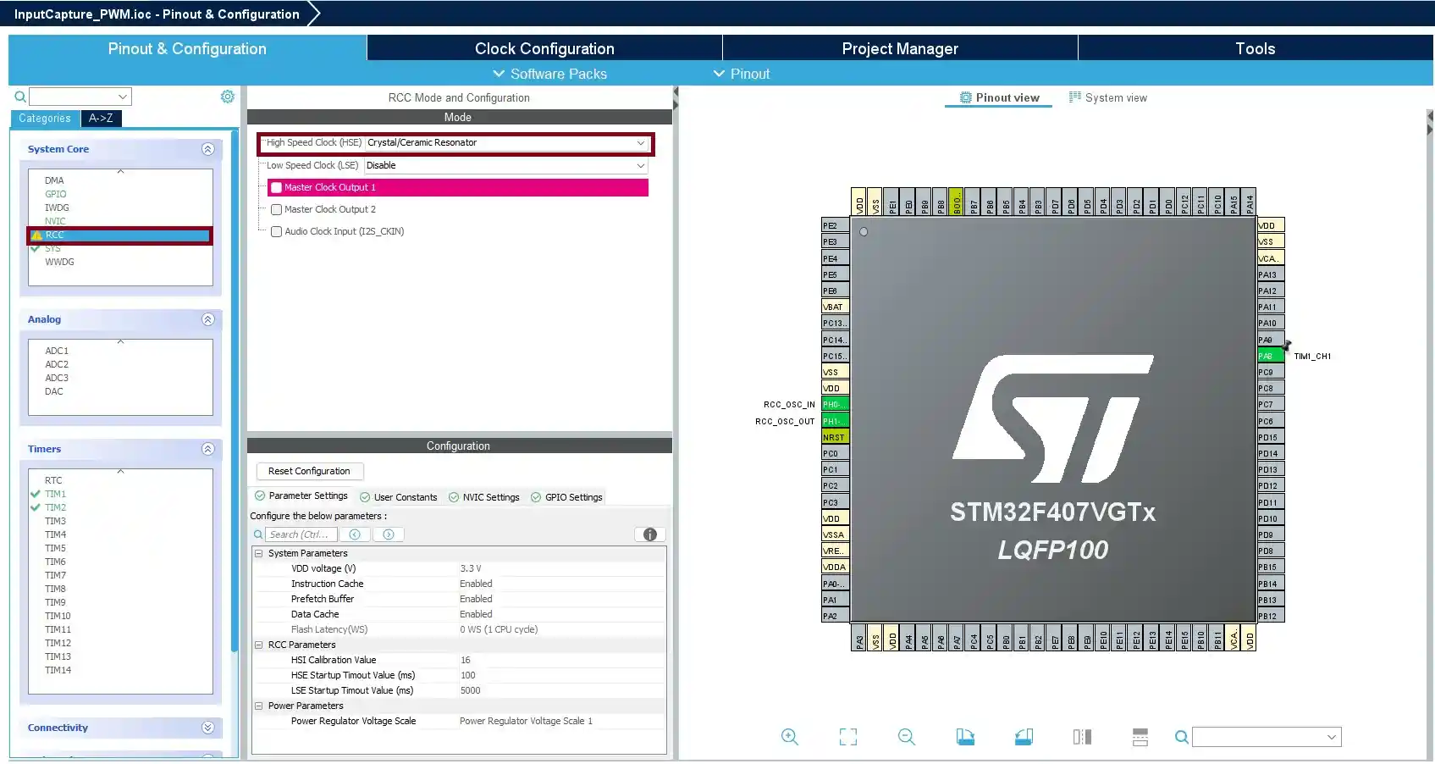Switch to Clock Configuration tab
Screen dimensions: 1435x764
coord(544,48)
